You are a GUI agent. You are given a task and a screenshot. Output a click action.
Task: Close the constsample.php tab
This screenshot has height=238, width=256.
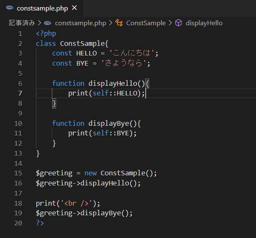[x=75, y=8]
